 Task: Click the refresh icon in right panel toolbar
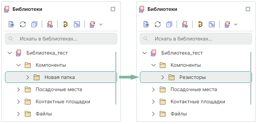tap(158, 24)
